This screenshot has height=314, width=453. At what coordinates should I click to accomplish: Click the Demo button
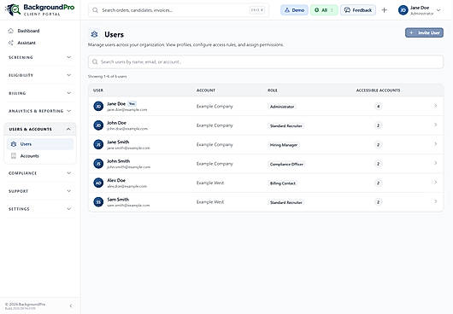(x=294, y=10)
